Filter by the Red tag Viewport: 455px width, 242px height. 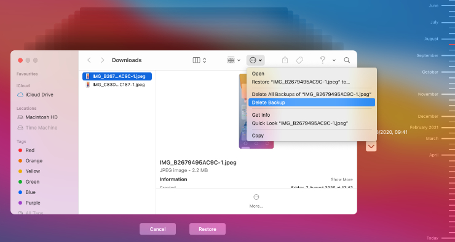(x=26, y=150)
